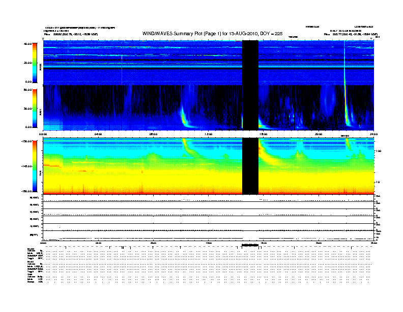Click the thick black bar marker below the line plots
The height and width of the screenshot is (312, 403).
250,245
